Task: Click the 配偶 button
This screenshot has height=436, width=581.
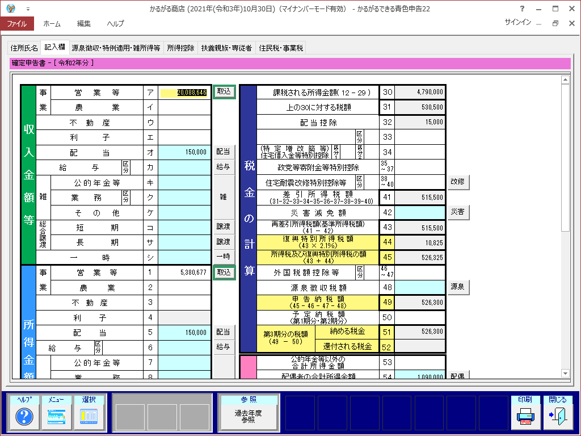Action: (458, 375)
